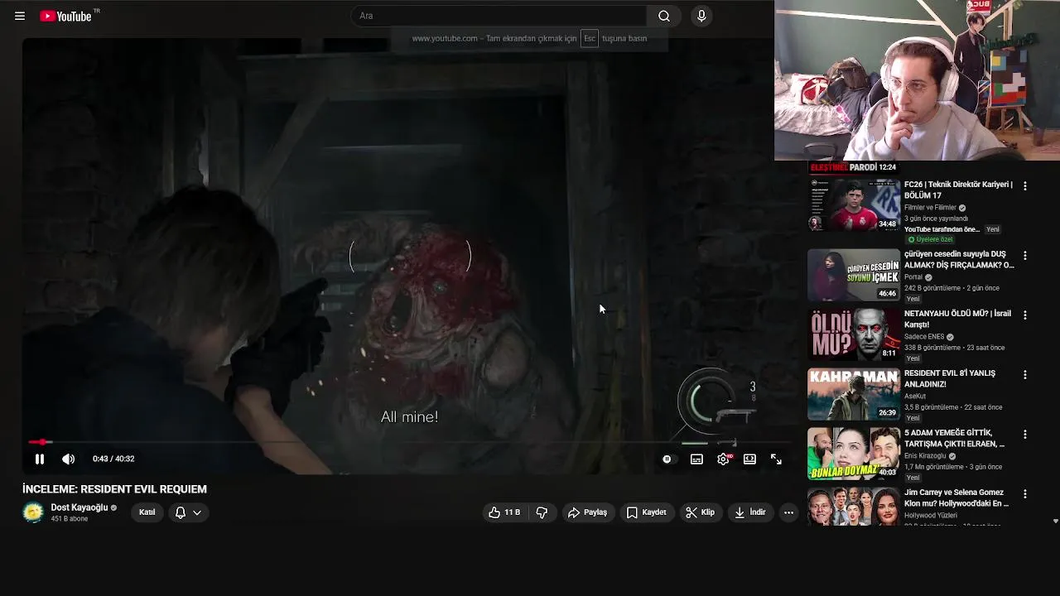Viewport: 1060px width, 596px height.
Task: Click the search magnifier button
Action: pyautogui.click(x=664, y=16)
